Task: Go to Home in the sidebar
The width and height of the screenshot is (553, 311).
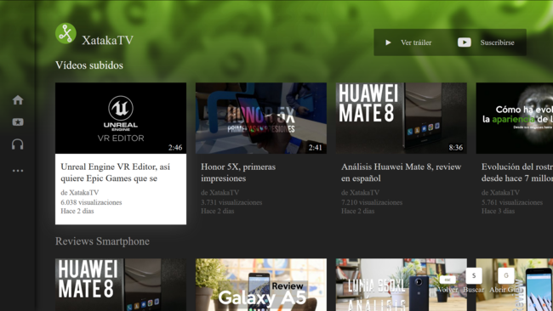Action: click(x=18, y=100)
